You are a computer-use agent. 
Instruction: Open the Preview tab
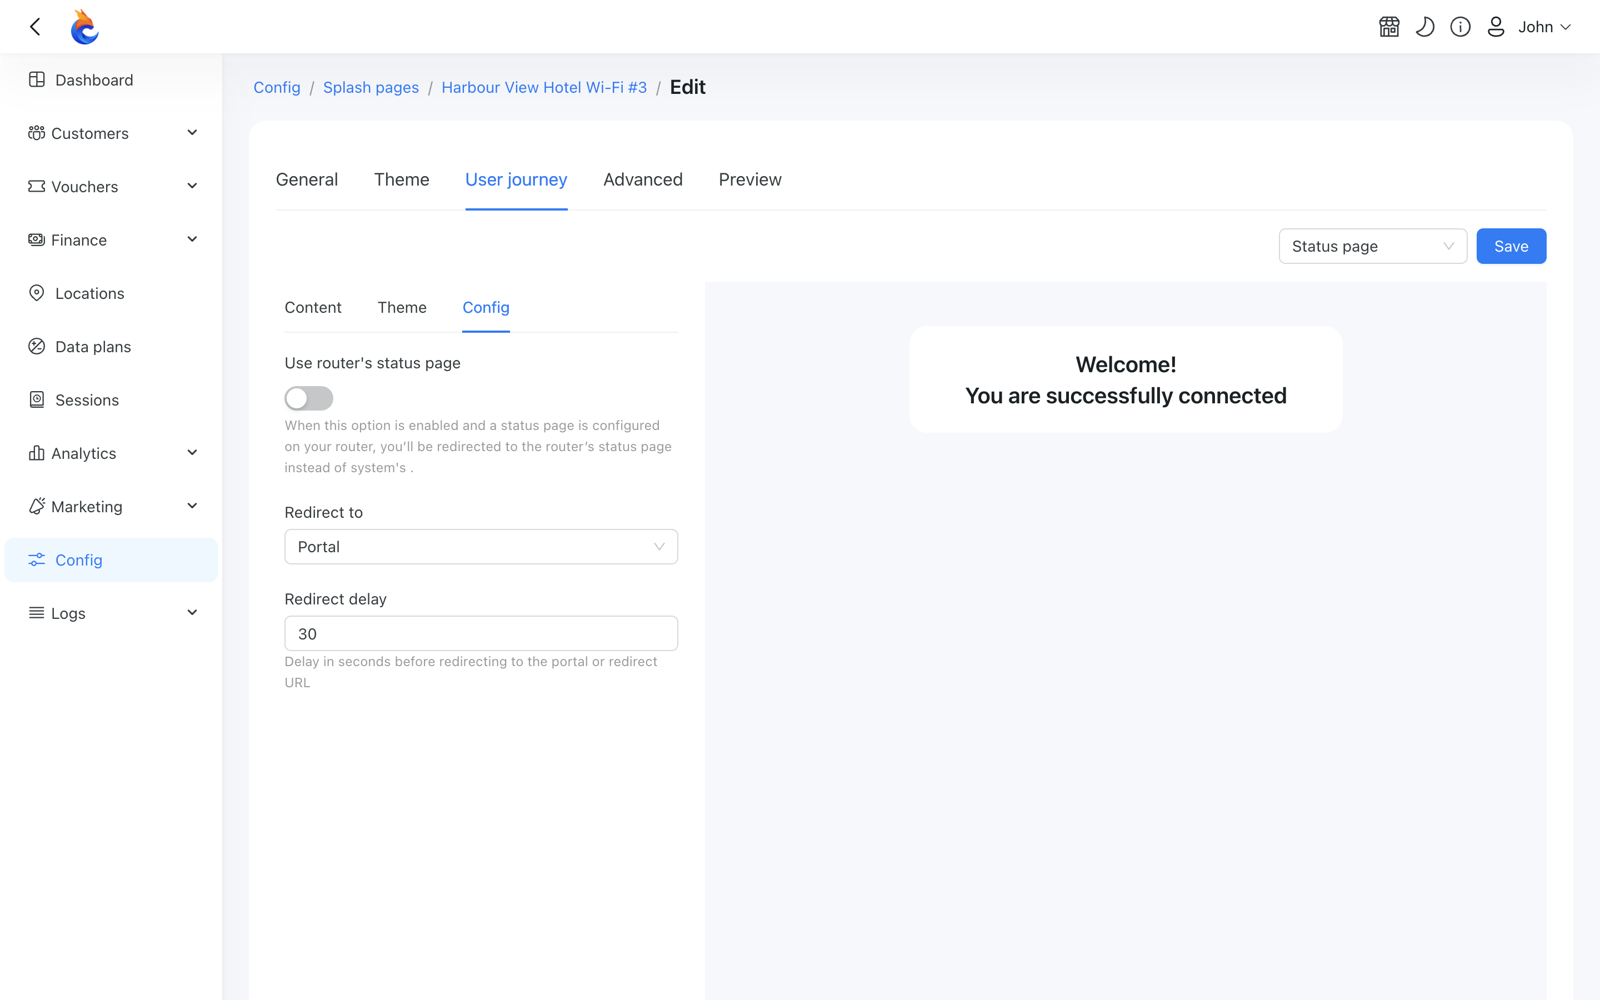750,179
